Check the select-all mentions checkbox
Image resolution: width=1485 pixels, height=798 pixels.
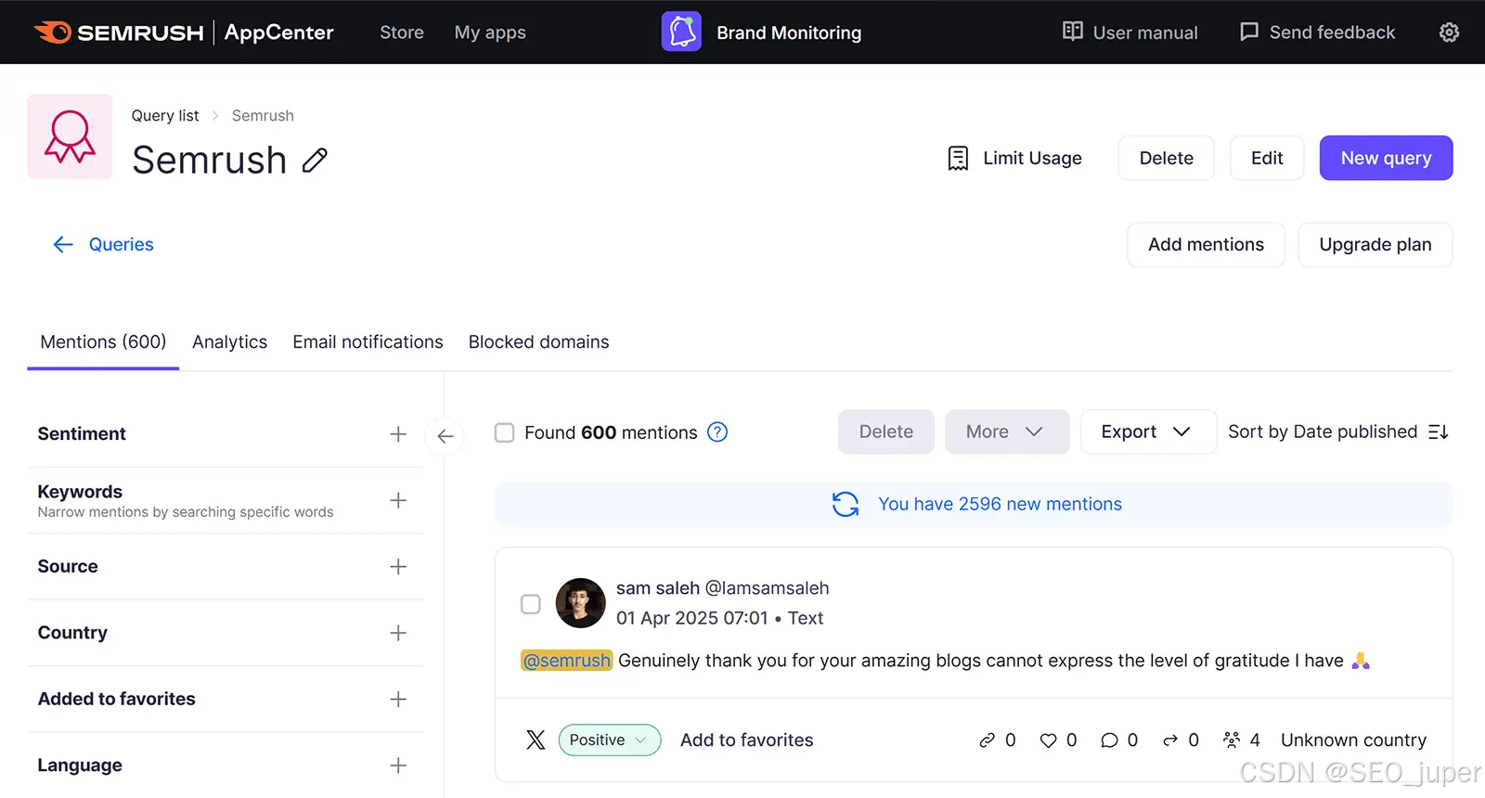click(504, 432)
